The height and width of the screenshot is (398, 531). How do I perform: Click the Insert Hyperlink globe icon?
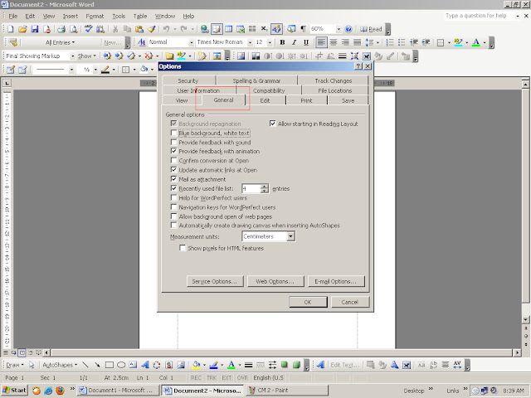coord(204,29)
